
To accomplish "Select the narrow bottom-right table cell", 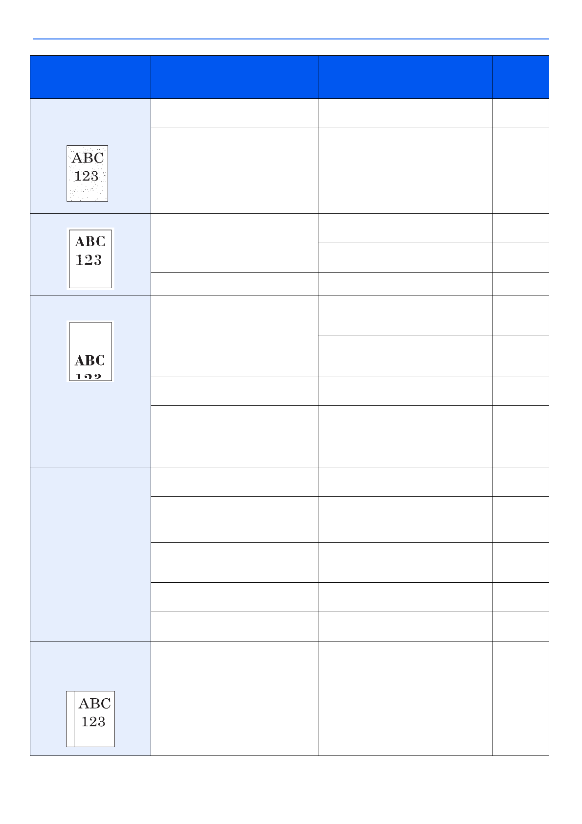I will pos(520,698).
